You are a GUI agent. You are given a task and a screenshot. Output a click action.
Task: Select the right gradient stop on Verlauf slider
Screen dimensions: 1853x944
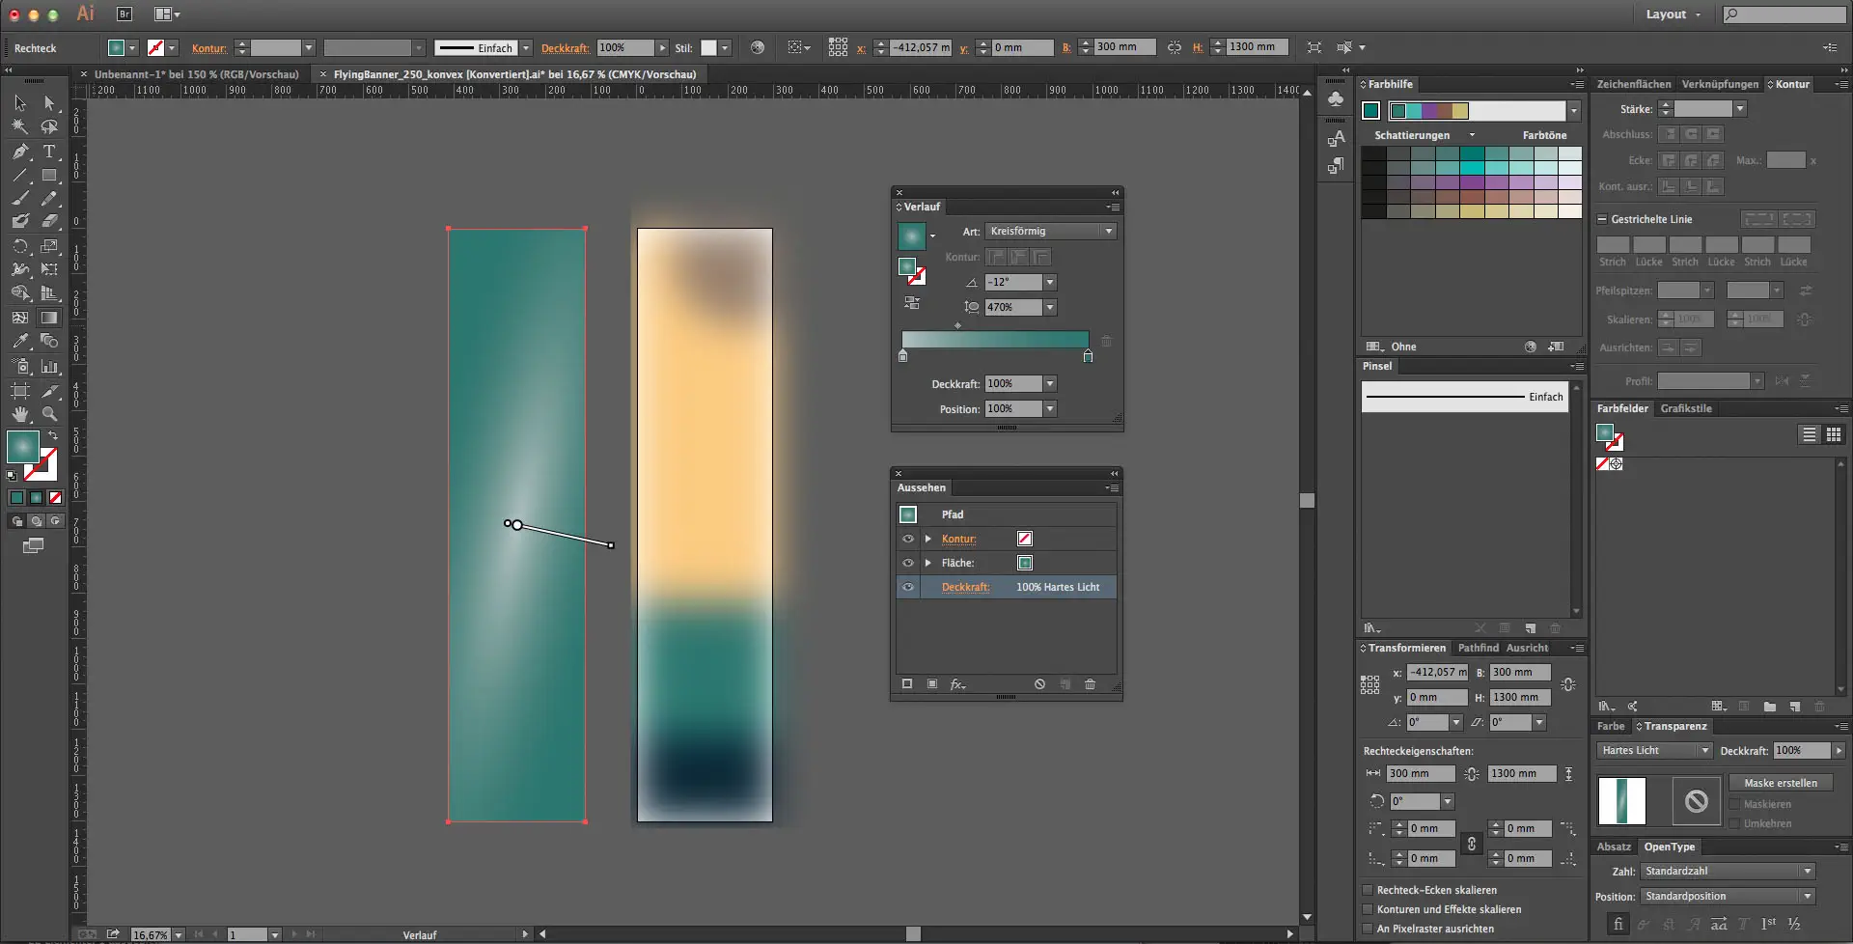pyautogui.click(x=1088, y=356)
